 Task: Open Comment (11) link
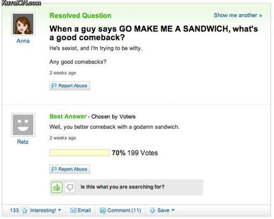pyautogui.click(x=124, y=210)
